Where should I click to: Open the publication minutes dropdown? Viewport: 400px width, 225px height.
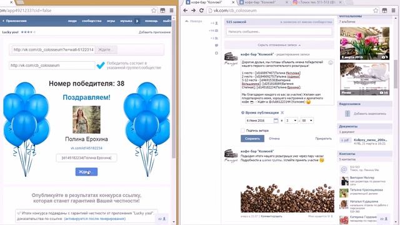click(307, 121)
